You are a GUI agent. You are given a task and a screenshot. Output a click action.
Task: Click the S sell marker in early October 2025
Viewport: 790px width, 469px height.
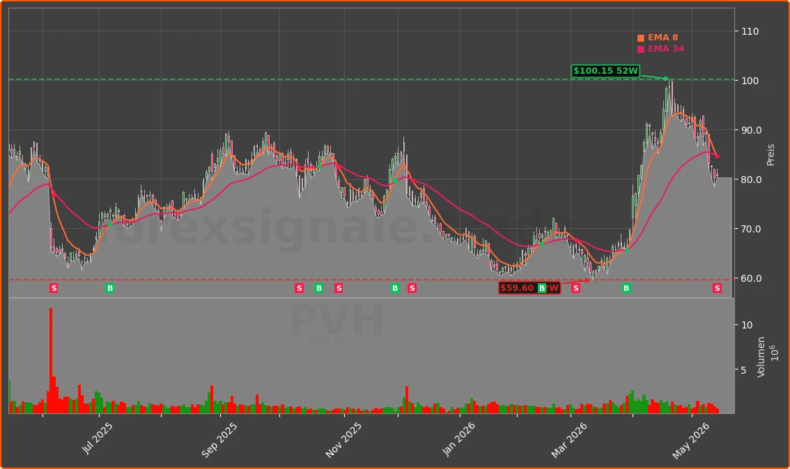pyautogui.click(x=300, y=288)
